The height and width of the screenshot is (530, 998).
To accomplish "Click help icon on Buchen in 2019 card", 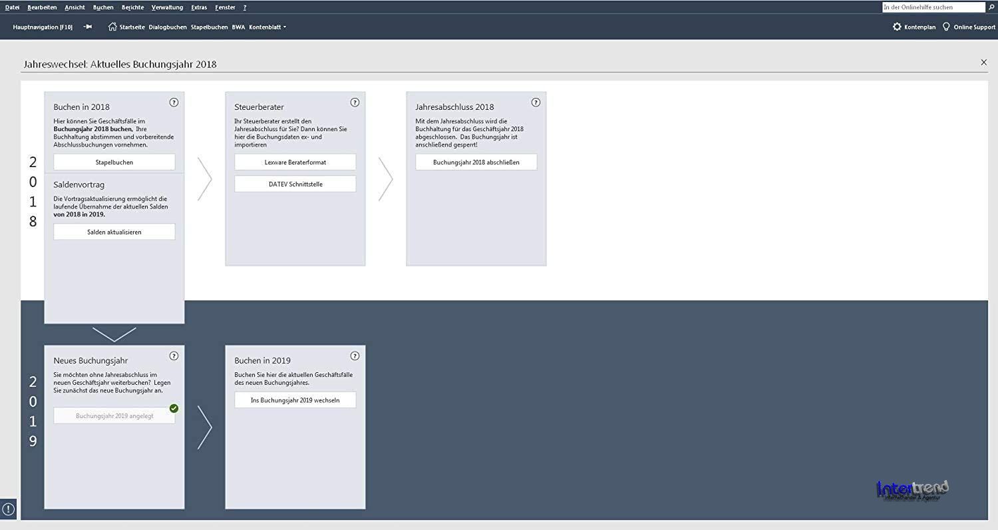I will (x=355, y=356).
